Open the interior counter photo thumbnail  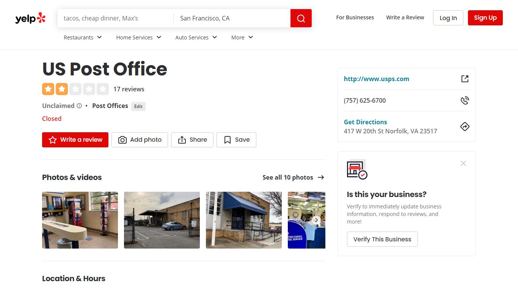click(x=80, y=220)
